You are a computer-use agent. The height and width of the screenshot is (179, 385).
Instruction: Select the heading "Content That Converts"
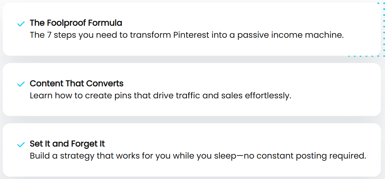click(77, 83)
